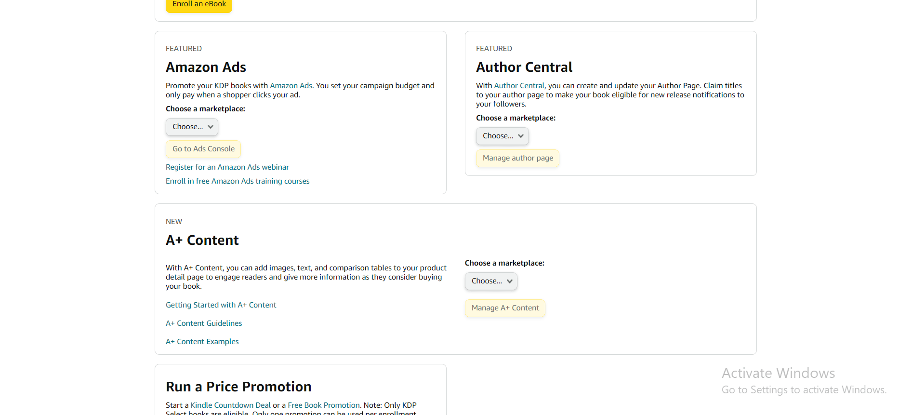
Task: Open the Author Central link
Action: click(519, 85)
